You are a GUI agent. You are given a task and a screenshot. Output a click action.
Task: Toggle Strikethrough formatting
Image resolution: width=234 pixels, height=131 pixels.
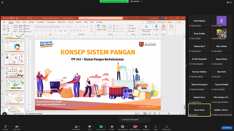[x=48, y=31]
